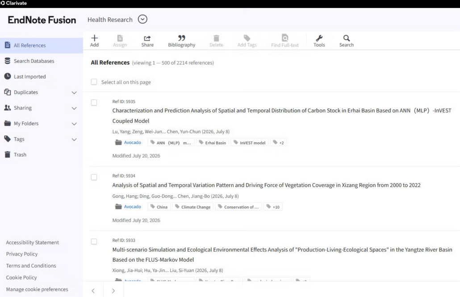This screenshot has height=297, width=460.
Task: Open the Share toolbar icon
Action: pos(147,38)
